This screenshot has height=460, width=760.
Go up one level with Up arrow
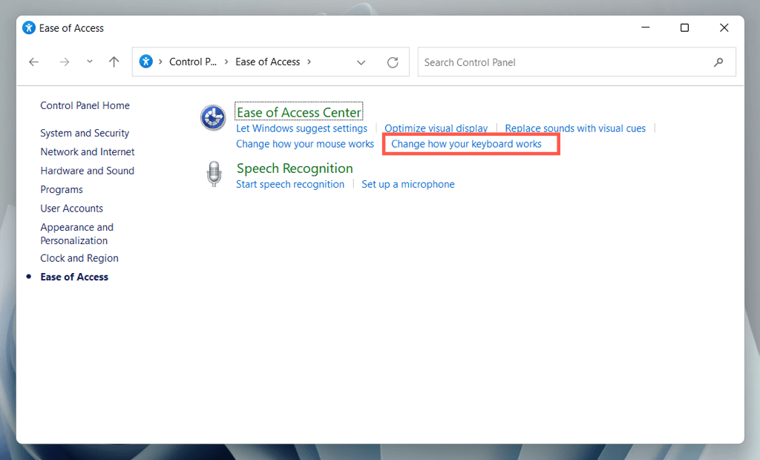(x=114, y=62)
